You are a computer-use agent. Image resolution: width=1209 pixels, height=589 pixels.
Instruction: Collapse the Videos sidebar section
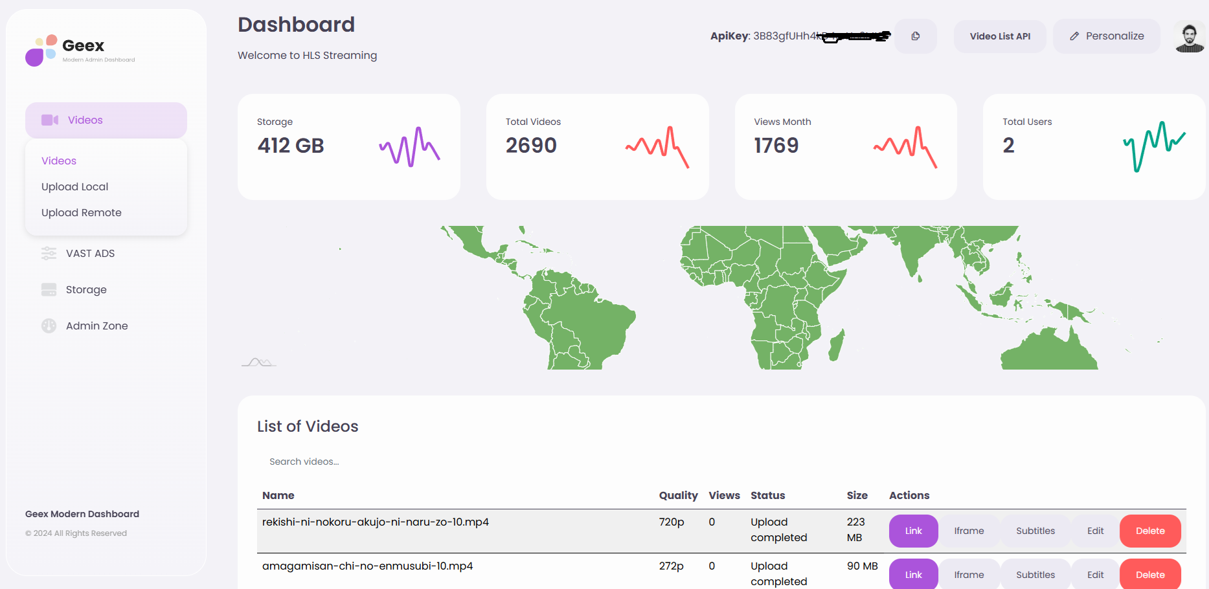(106, 120)
